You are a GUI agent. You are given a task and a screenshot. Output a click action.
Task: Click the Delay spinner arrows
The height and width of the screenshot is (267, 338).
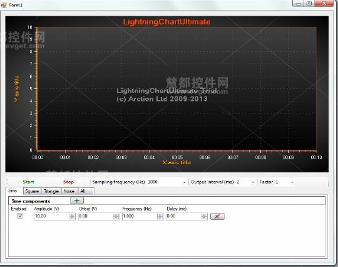pos(204,216)
